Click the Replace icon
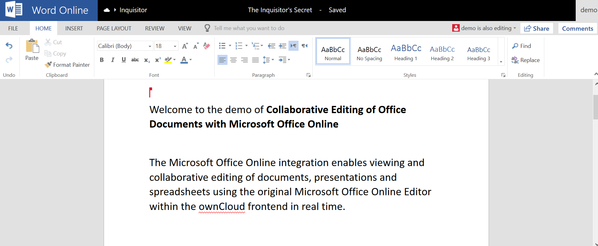 coord(515,60)
